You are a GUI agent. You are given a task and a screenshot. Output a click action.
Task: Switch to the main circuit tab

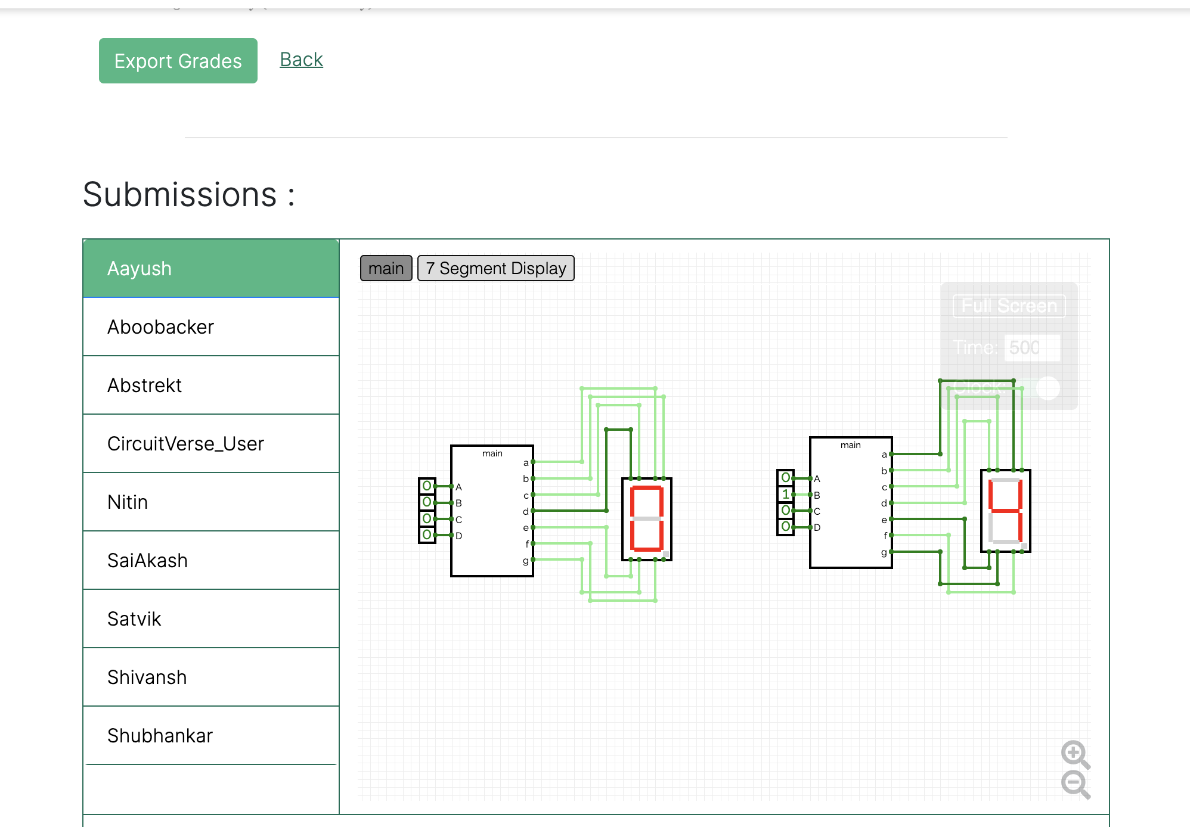coord(385,268)
